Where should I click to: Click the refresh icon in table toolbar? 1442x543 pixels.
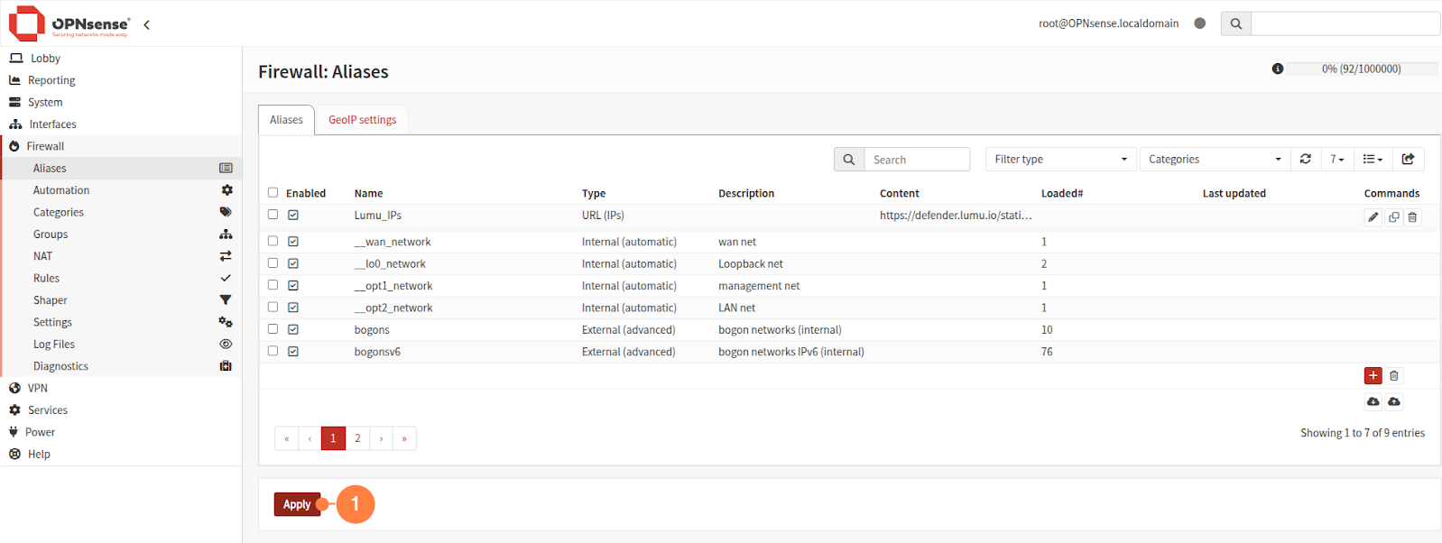click(x=1305, y=160)
